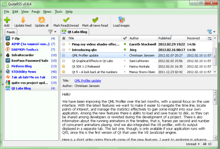Open the Tools menu
Screen dimensions: 220x149
(x=58, y=12)
